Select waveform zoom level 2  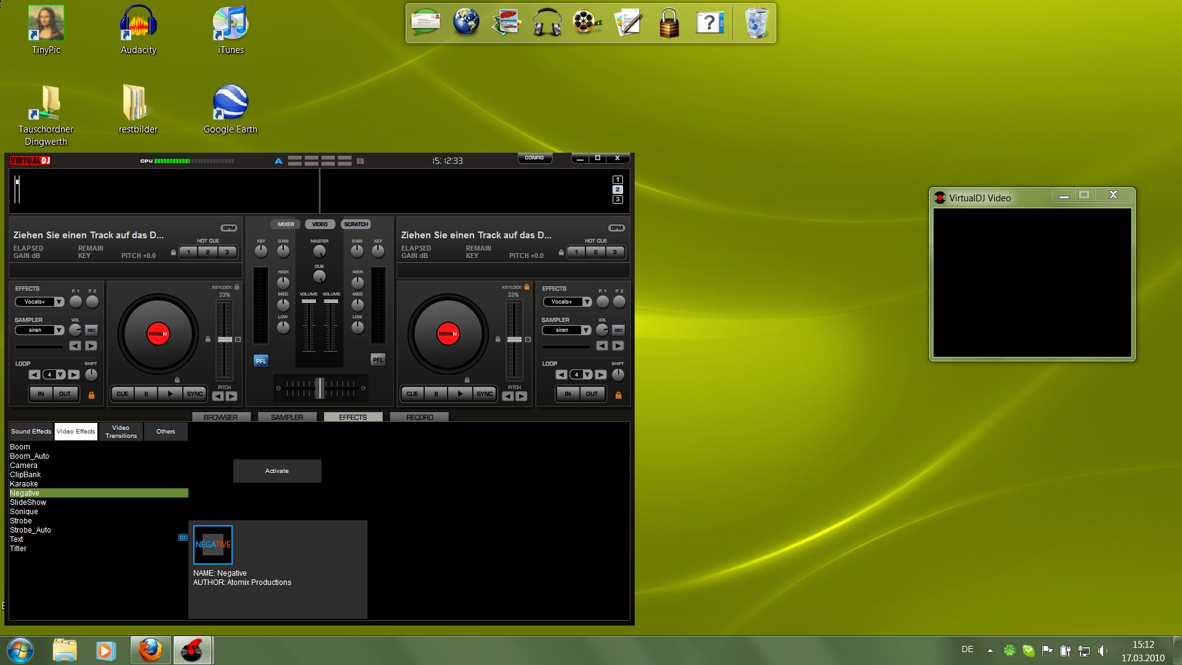[617, 190]
